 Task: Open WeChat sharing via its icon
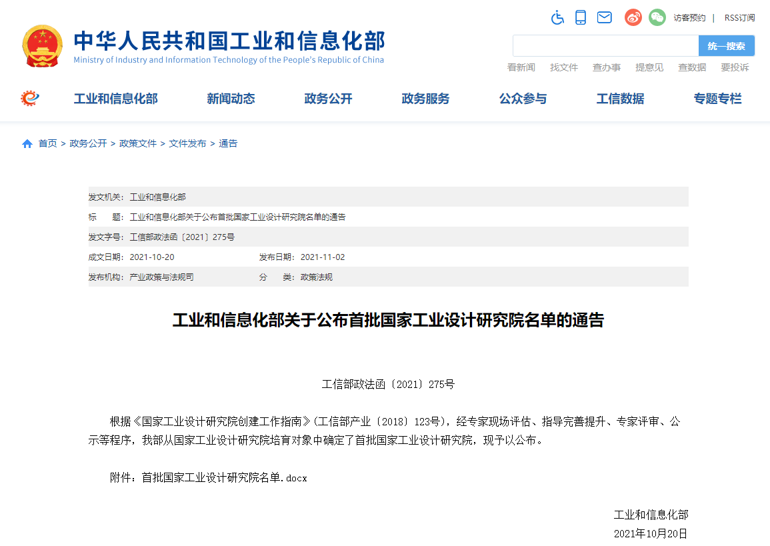(x=657, y=18)
